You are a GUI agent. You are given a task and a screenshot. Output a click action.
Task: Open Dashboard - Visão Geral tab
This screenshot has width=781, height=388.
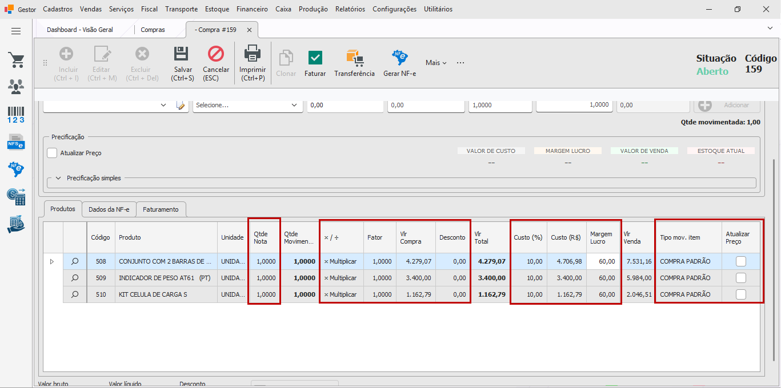(80, 30)
